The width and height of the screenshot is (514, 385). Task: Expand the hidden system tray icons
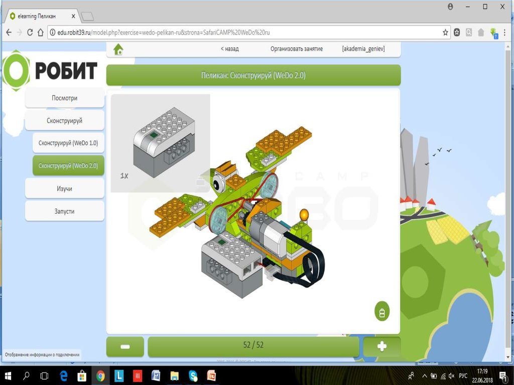[424, 375]
